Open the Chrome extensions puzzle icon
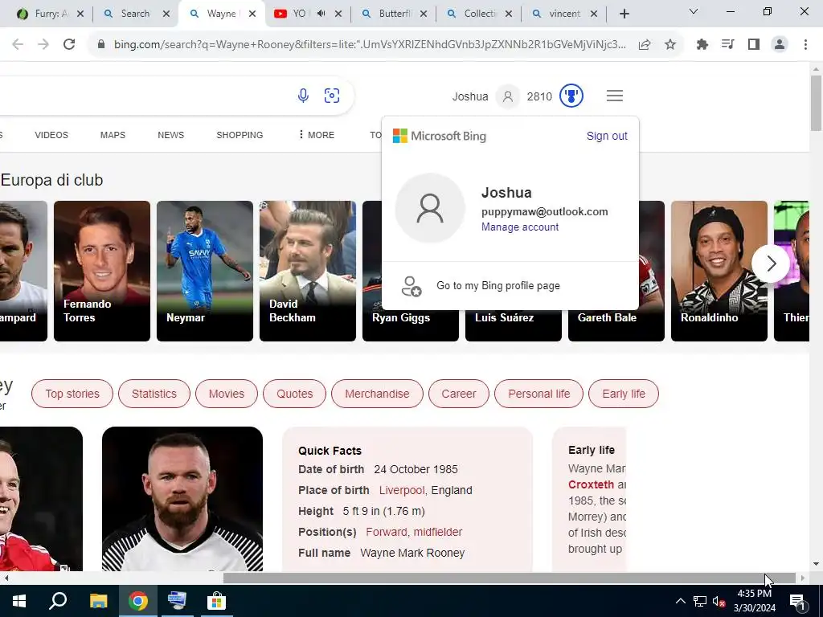The image size is (823, 617). (702, 44)
